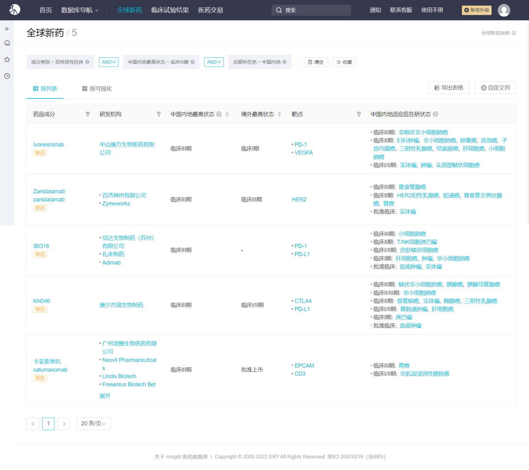Click the 全球新药说明 help text
Image resolution: width=529 pixels, height=470 pixels.
(495, 33)
